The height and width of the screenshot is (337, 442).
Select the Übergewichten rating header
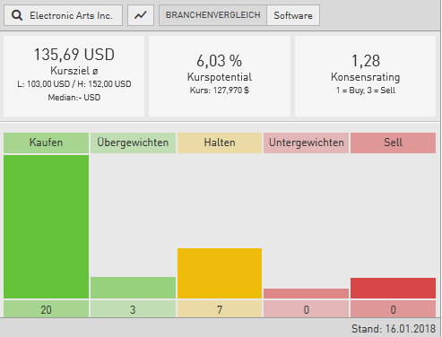133,143
